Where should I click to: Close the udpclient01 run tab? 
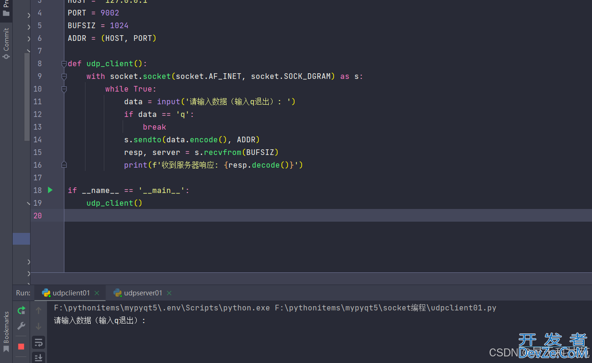tap(97, 293)
